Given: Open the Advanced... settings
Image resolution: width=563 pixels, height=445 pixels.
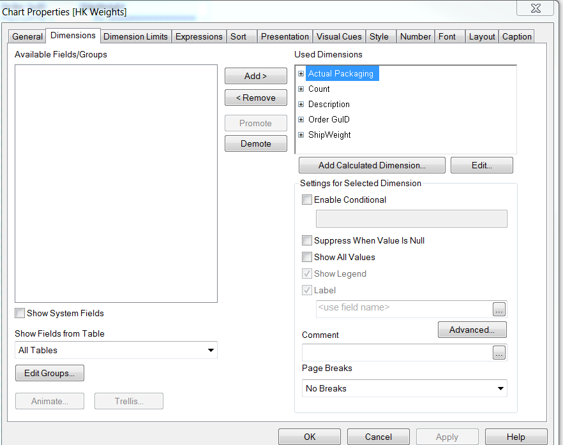Looking at the screenshot, I should pyautogui.click(x=472, y=330).
